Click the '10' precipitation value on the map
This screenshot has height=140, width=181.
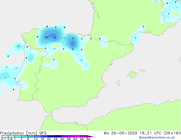coord(46,37)
